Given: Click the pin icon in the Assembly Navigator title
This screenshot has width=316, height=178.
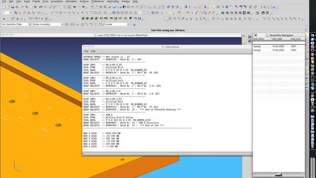Looking at the screenshot, I should pyautogui.click(x=256, y=35).
